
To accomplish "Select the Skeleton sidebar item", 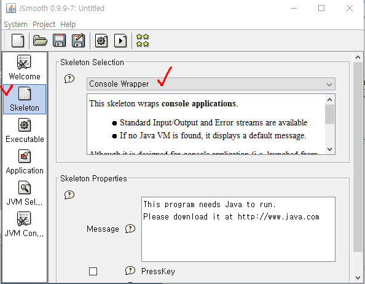I will tap(25, 100).
